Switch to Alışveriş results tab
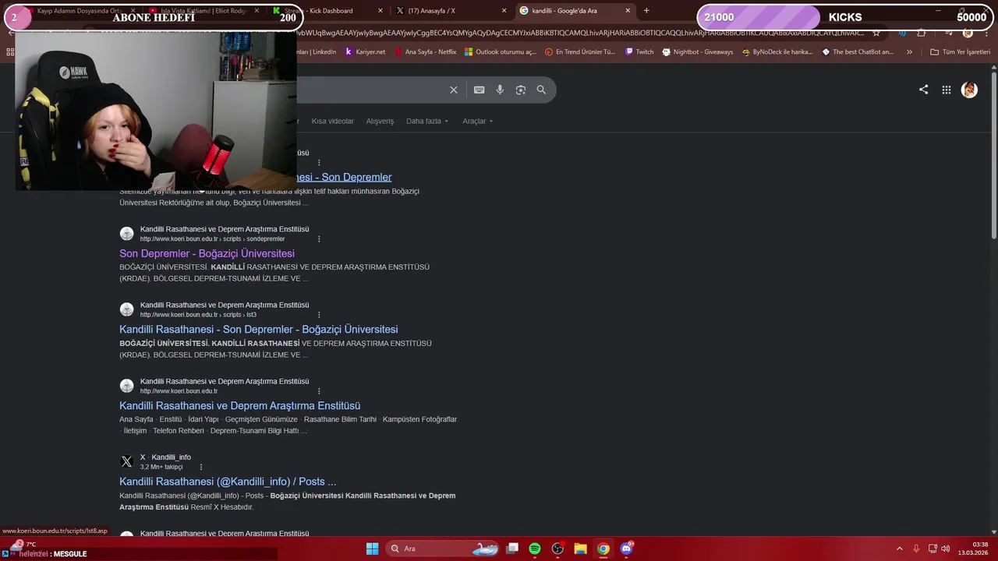The width and height of the screenshot is (998, 561). click(380, 121)
